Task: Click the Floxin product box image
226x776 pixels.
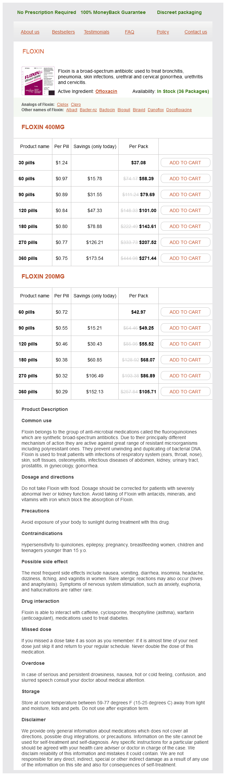Action: click(38, 81)
